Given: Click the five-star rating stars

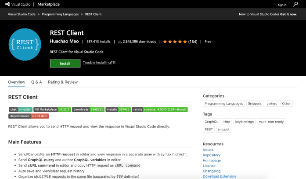Looking at the screenshot, I should point(175,42).
